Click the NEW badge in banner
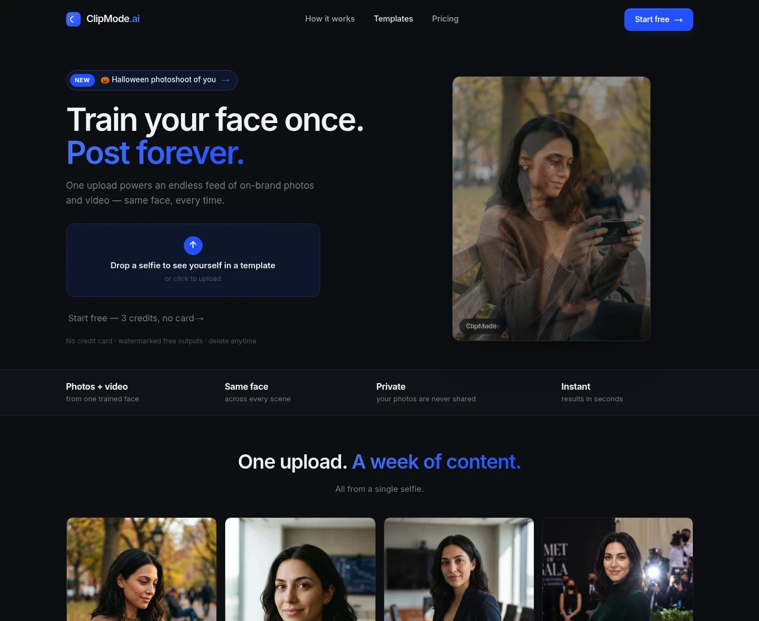Screen dimensions: 759x621 click(82, 80)
